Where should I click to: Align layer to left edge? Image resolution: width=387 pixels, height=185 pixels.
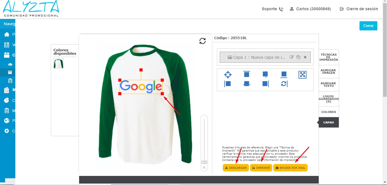pyautogui.click(x=227, y=84)
